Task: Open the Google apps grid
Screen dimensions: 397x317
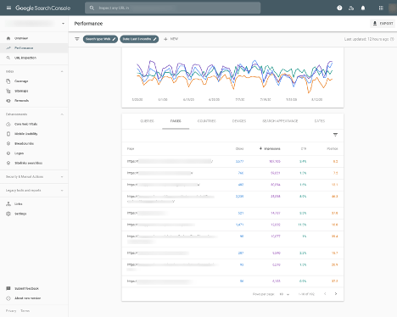Action: (381, 8)
